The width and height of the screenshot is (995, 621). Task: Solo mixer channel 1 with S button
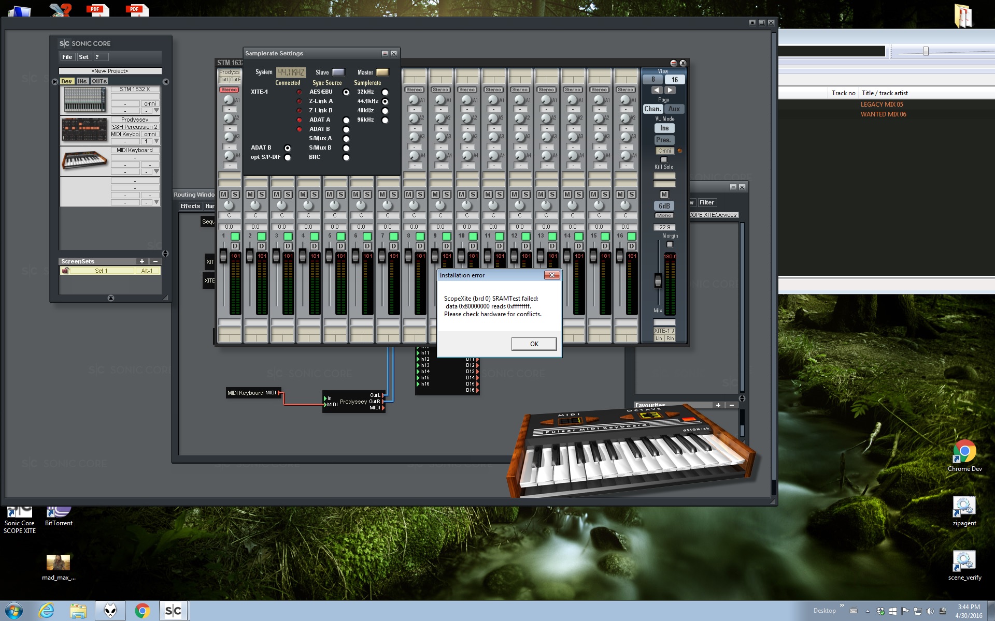[x=235, y=194]
